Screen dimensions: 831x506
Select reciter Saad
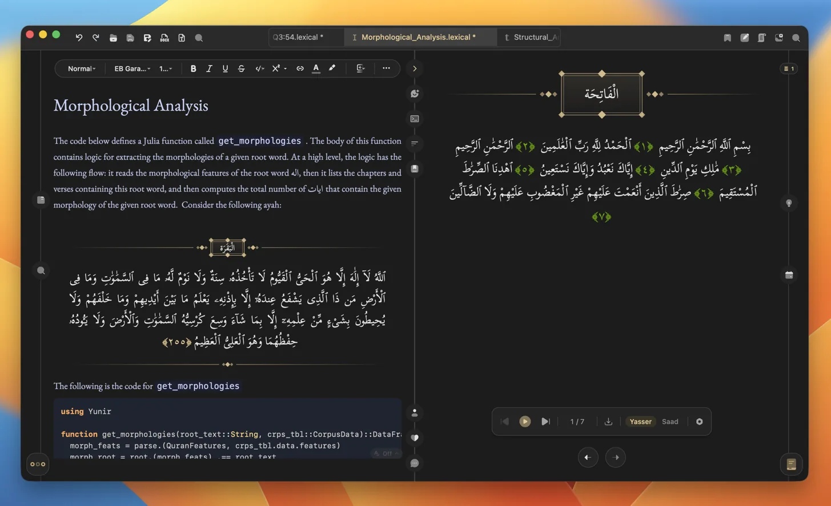pos(670,422)
